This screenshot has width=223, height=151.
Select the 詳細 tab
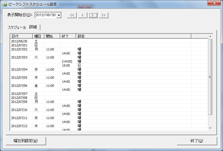33,27
